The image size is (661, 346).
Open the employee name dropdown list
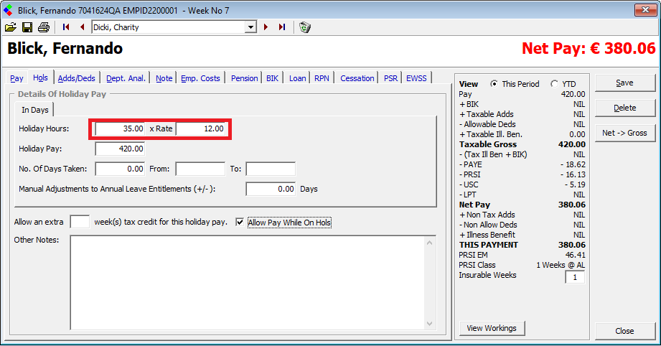[x=250, y=27]
